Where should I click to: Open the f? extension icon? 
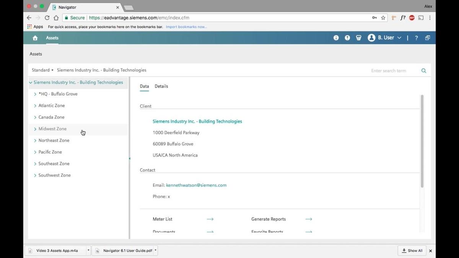click(x=403, y=18)
